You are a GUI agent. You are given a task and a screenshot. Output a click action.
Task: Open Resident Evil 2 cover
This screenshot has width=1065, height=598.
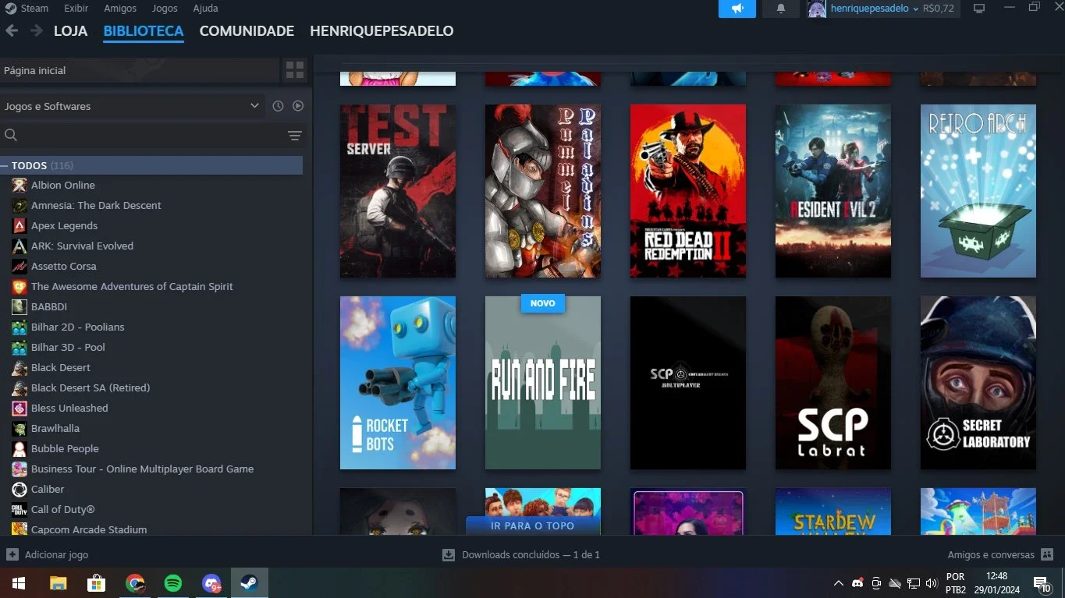click(x=833, y=191)
